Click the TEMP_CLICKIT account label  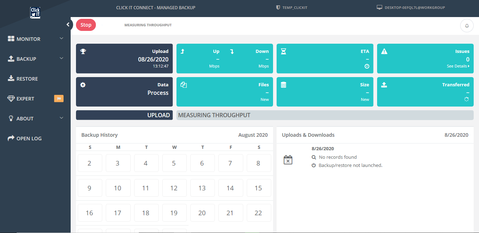coord(295,7)
